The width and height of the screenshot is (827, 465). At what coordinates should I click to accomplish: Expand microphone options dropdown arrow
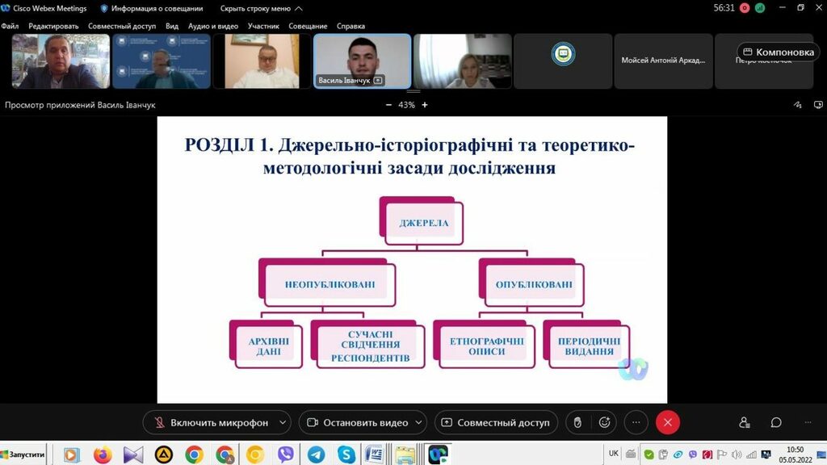[x=282, y=422]
